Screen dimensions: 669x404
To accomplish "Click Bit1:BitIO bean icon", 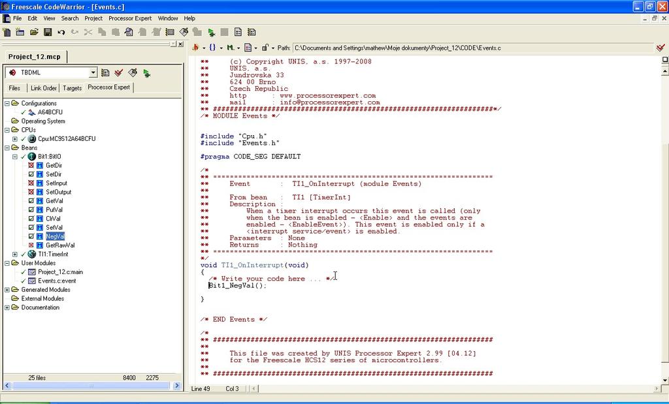I will [32, 157].
